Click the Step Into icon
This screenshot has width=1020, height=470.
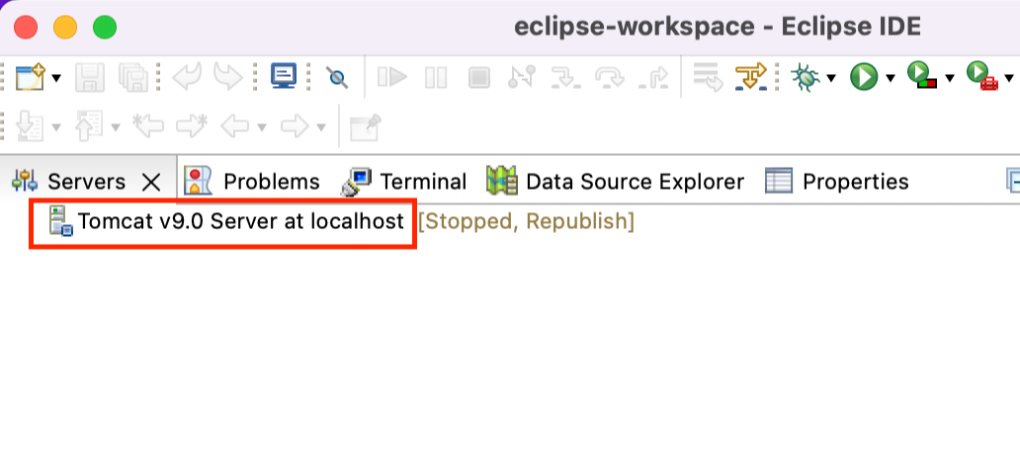(565, 78)
